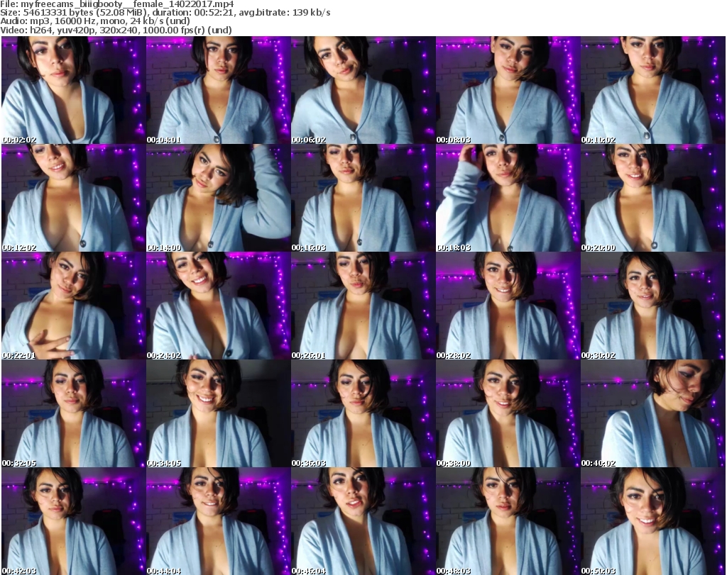Select the thumbnail timestamped 00:36:03
Image resolution: width=727 pixels, height=575 pixels.
click(x=363, y=413)
